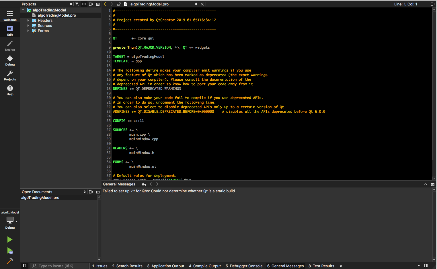
Task: Close the General Messages output pane
Action: pos(433,184)
